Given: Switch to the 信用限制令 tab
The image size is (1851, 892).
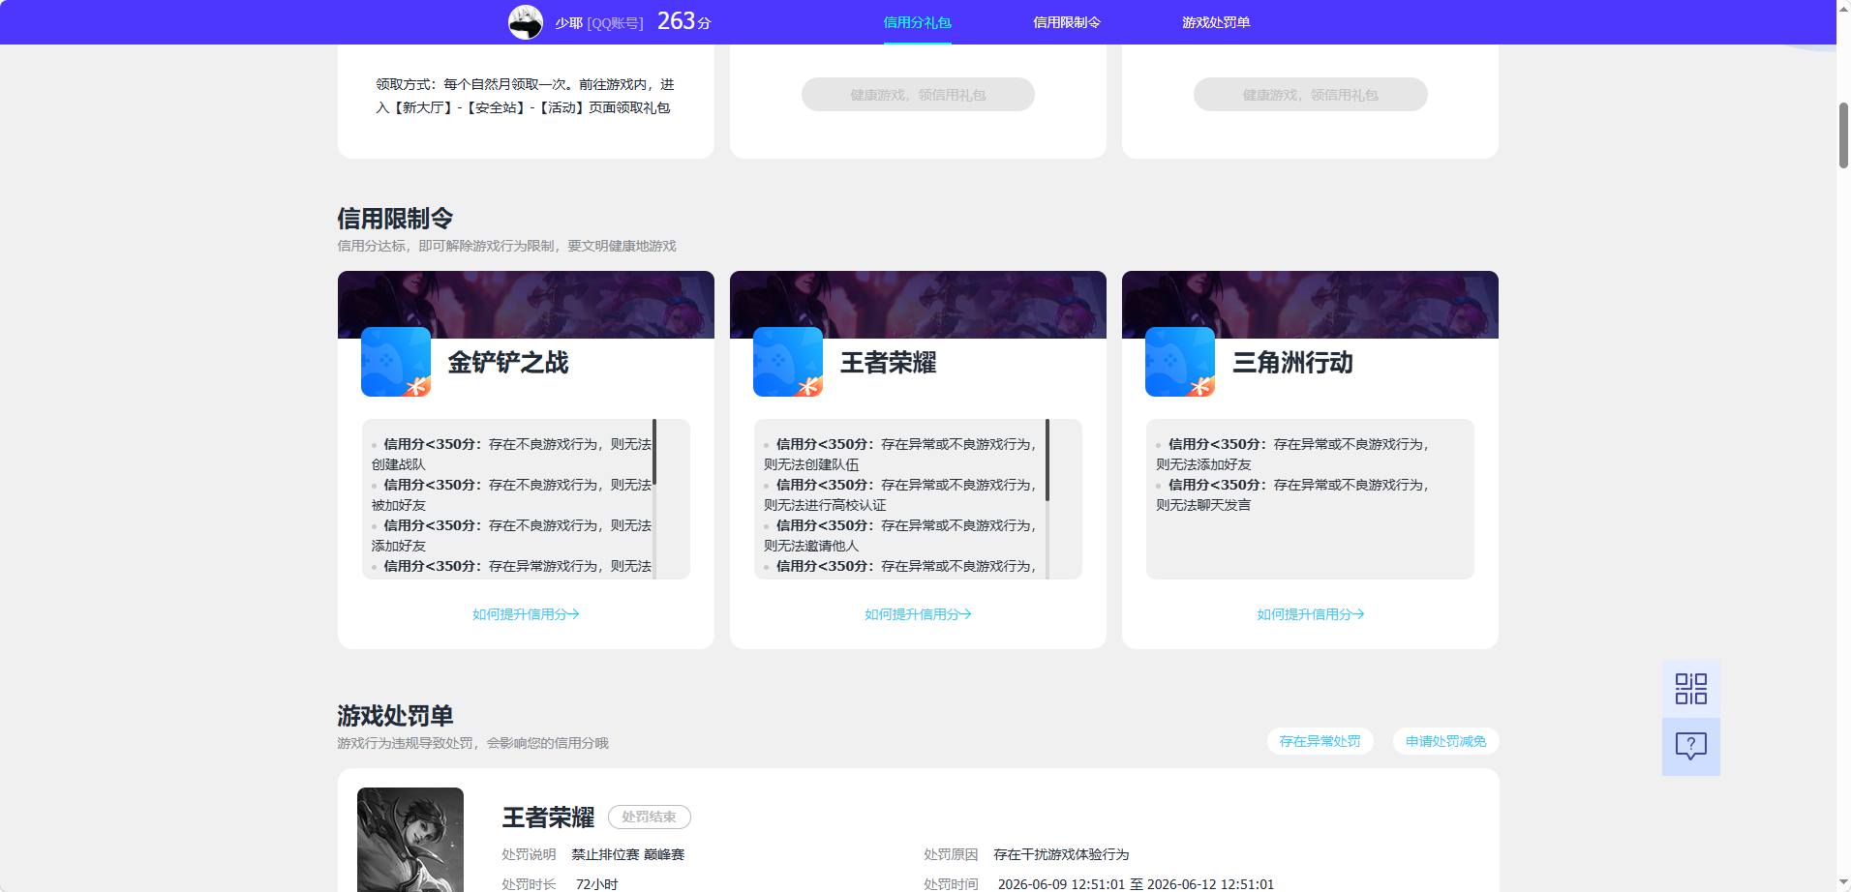Looking at the screenshot, I should pyautogui.click(x=1066, y=22).
